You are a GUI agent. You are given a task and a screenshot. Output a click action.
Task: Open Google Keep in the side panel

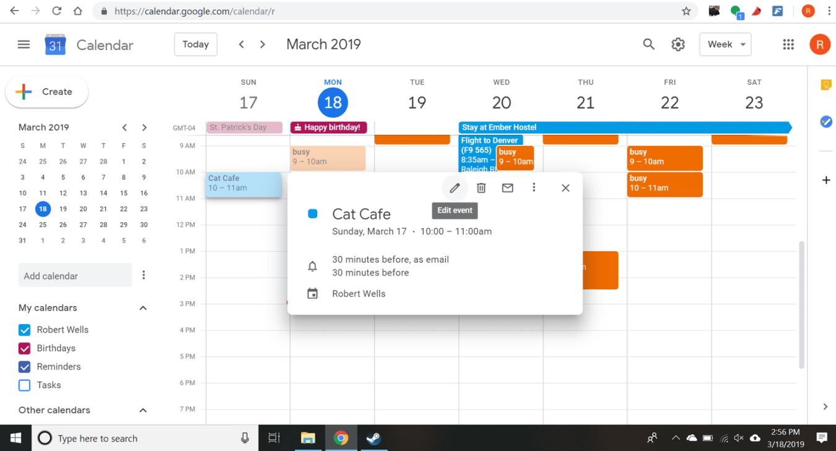tap(826, 85)
